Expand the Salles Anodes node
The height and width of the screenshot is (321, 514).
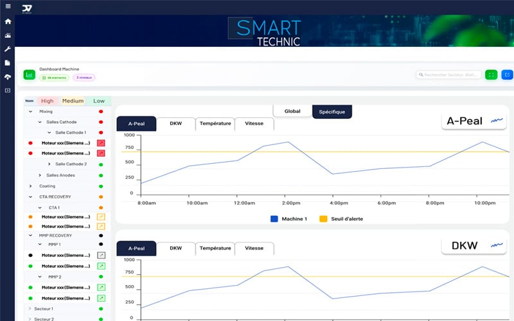39,175
